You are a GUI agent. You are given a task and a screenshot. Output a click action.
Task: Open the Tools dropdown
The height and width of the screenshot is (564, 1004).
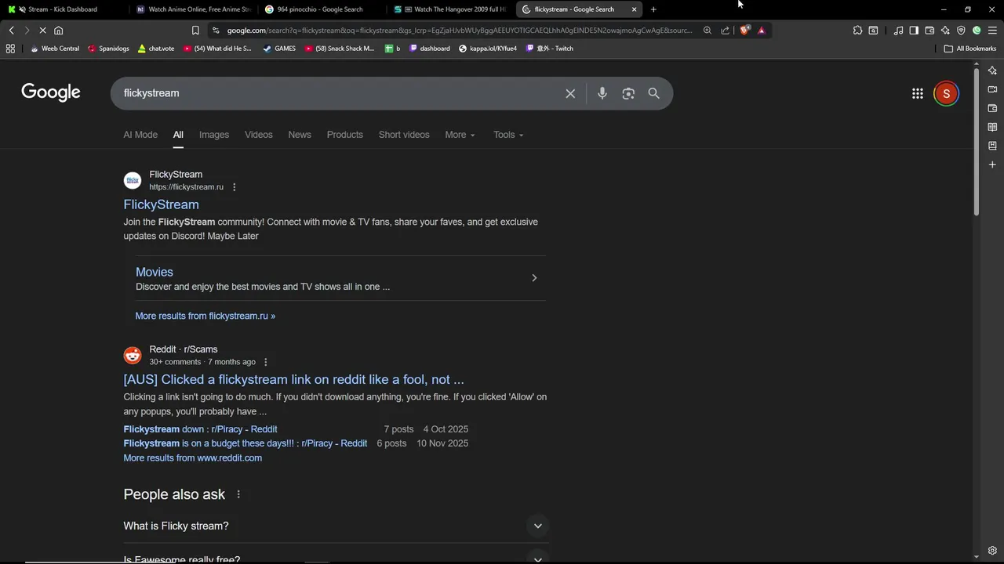tap(508, 135)
